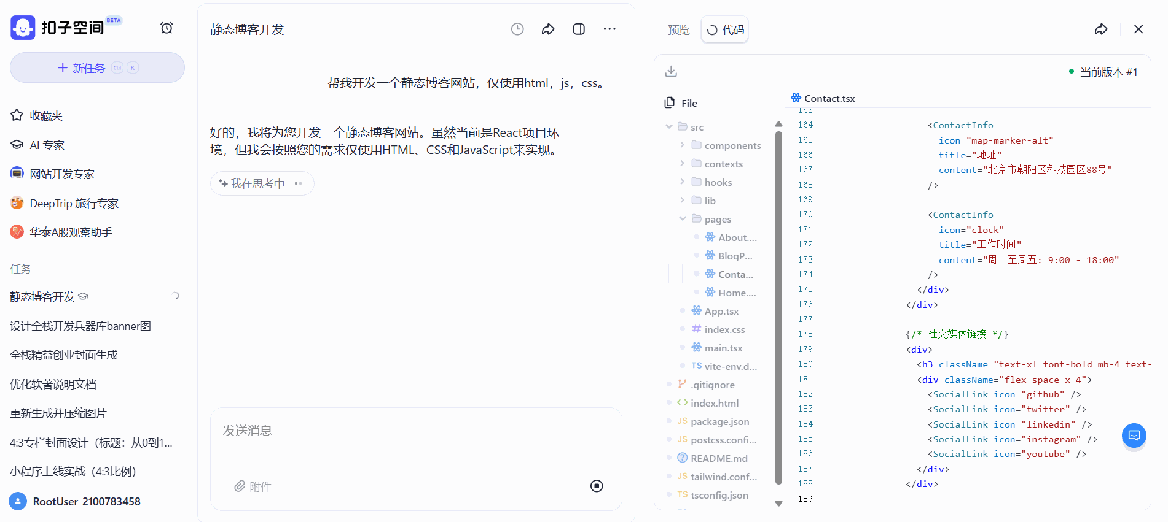Open task 设计全栈开发兵器库banner图

(80, 326)
